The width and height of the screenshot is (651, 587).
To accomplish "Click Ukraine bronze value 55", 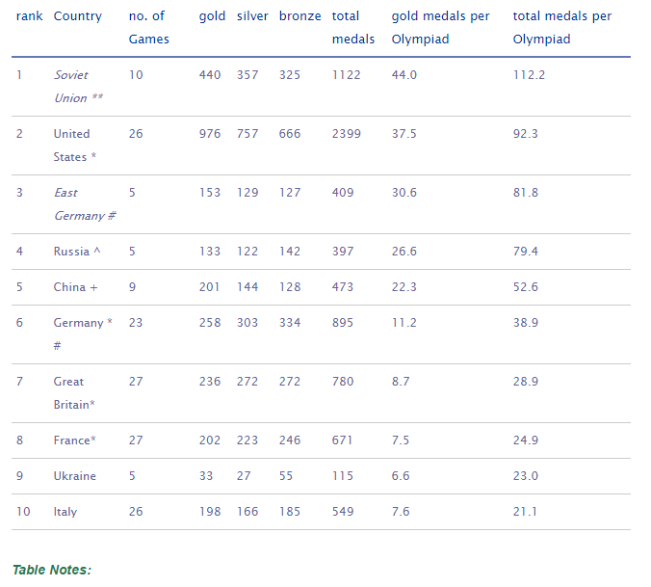I will point(286,476).
